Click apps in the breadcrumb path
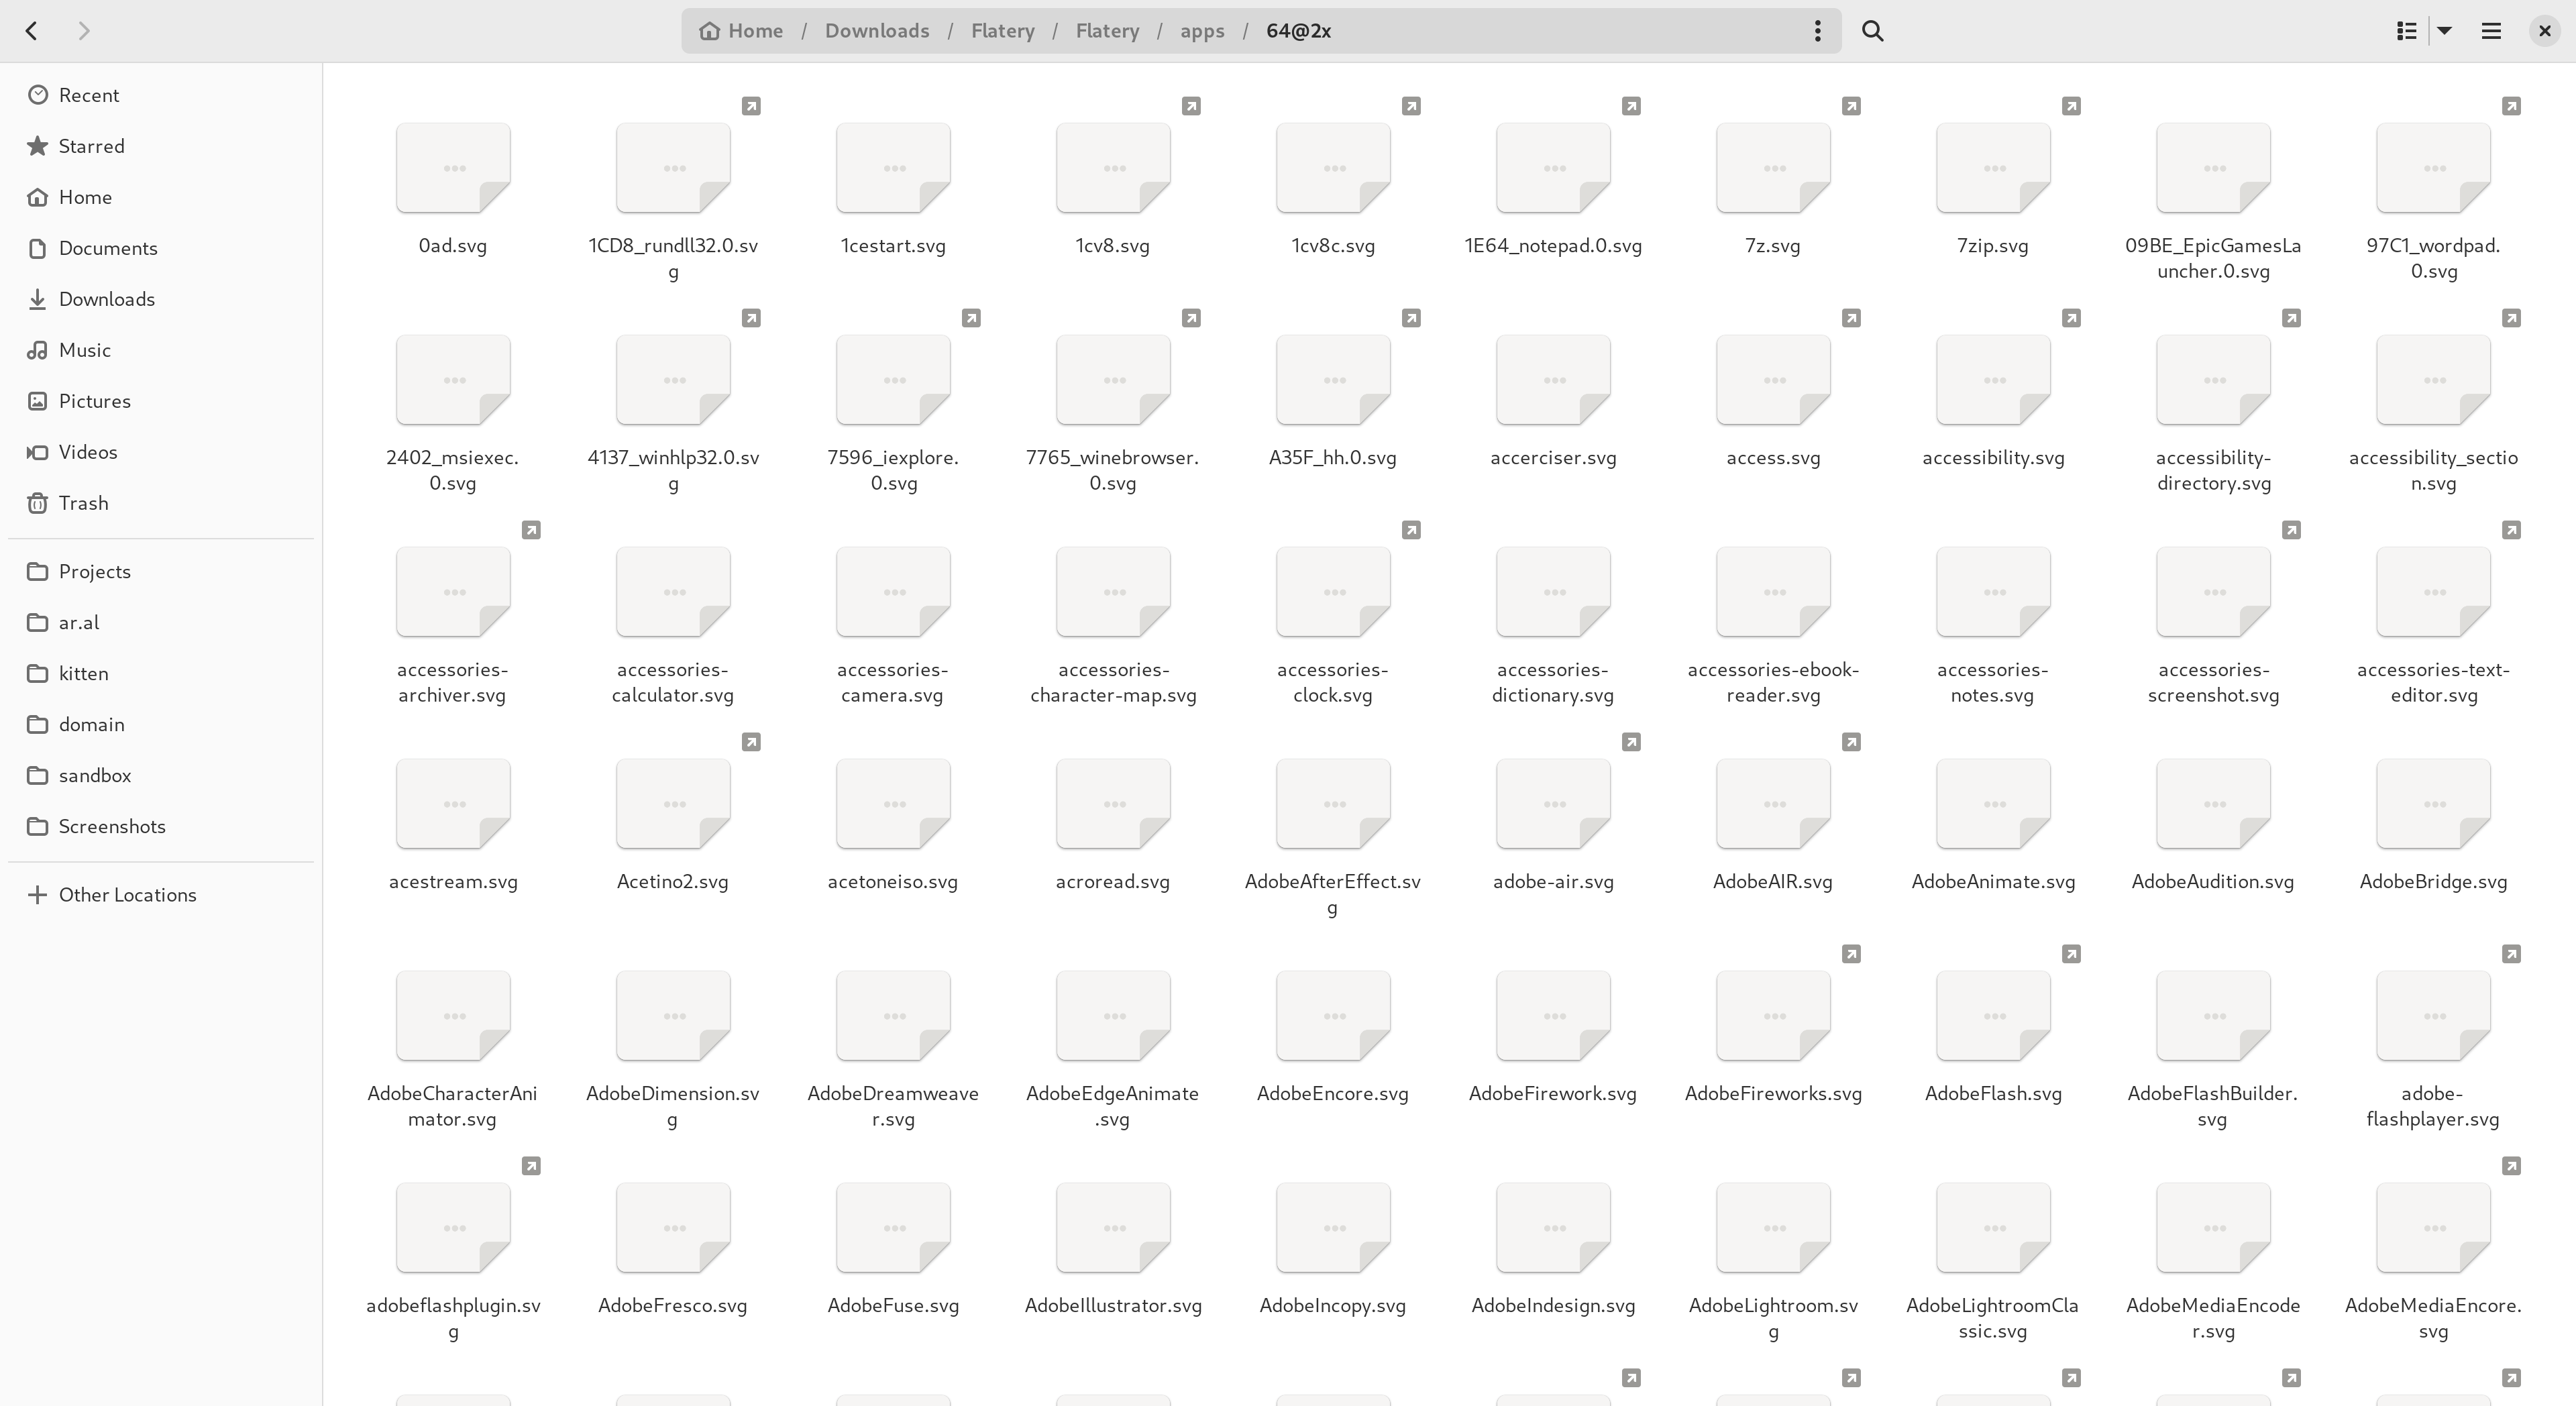 1202,31
